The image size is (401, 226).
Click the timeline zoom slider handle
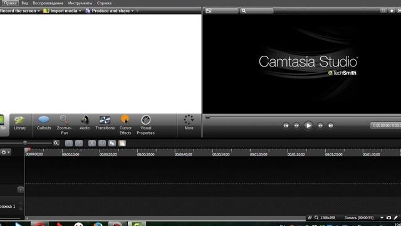click(25, 143)
